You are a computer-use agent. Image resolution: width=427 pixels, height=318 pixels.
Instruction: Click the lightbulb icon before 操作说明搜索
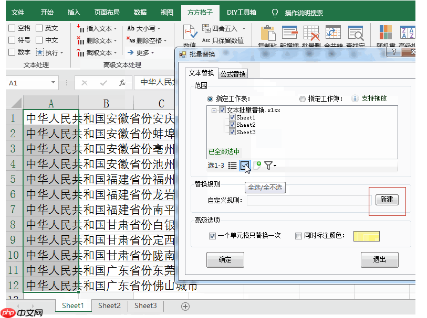click(x=275, y=13)
